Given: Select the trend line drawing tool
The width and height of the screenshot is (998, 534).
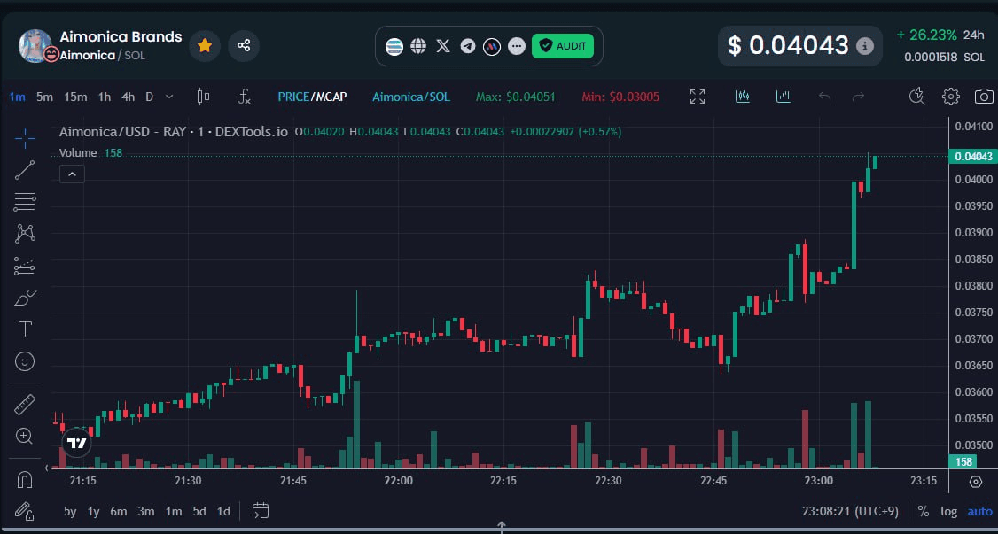Looking at the screenshot, I should click(x=25, y=170).
